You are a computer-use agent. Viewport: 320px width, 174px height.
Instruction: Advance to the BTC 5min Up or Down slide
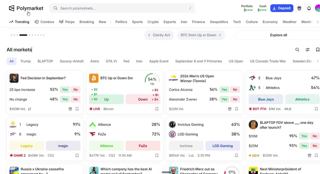(x=201, y=35)
